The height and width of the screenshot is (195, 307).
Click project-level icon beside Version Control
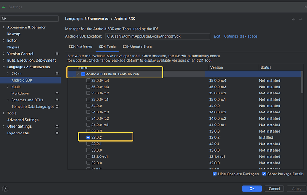[x=57, y=54]
